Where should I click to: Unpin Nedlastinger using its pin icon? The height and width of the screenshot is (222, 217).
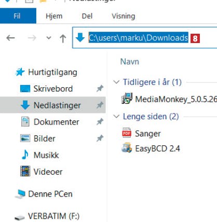click(x=100, y=105)
